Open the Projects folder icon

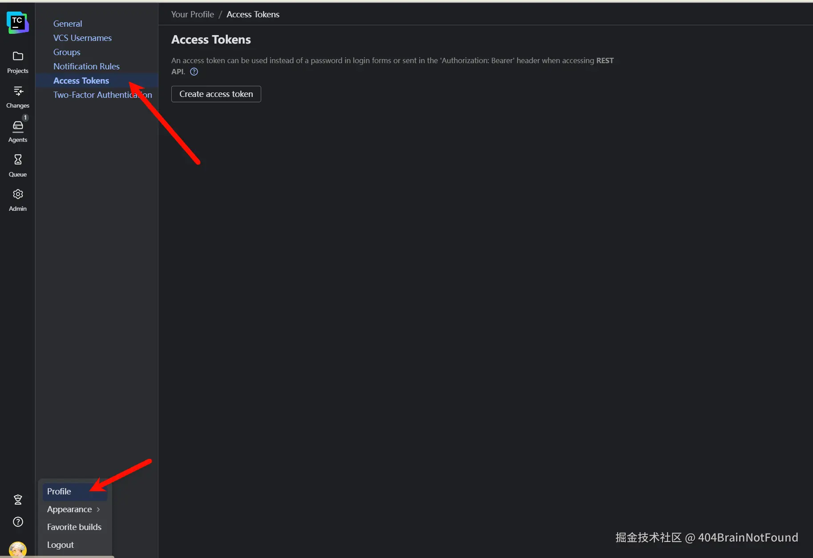[x=18, y=56]
